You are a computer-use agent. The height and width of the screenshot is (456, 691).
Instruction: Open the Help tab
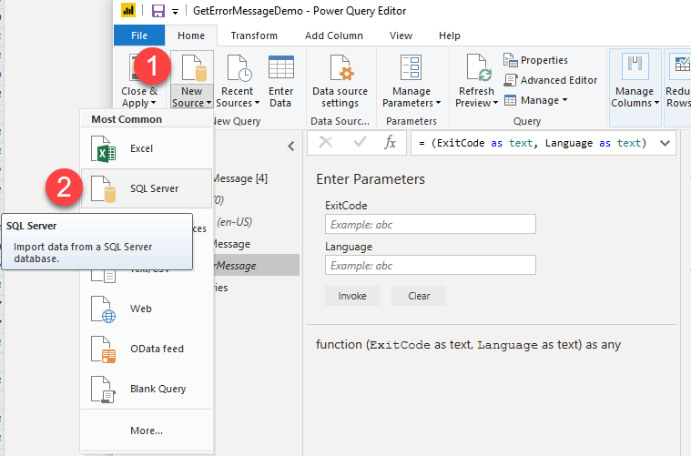tap(450, 35)
